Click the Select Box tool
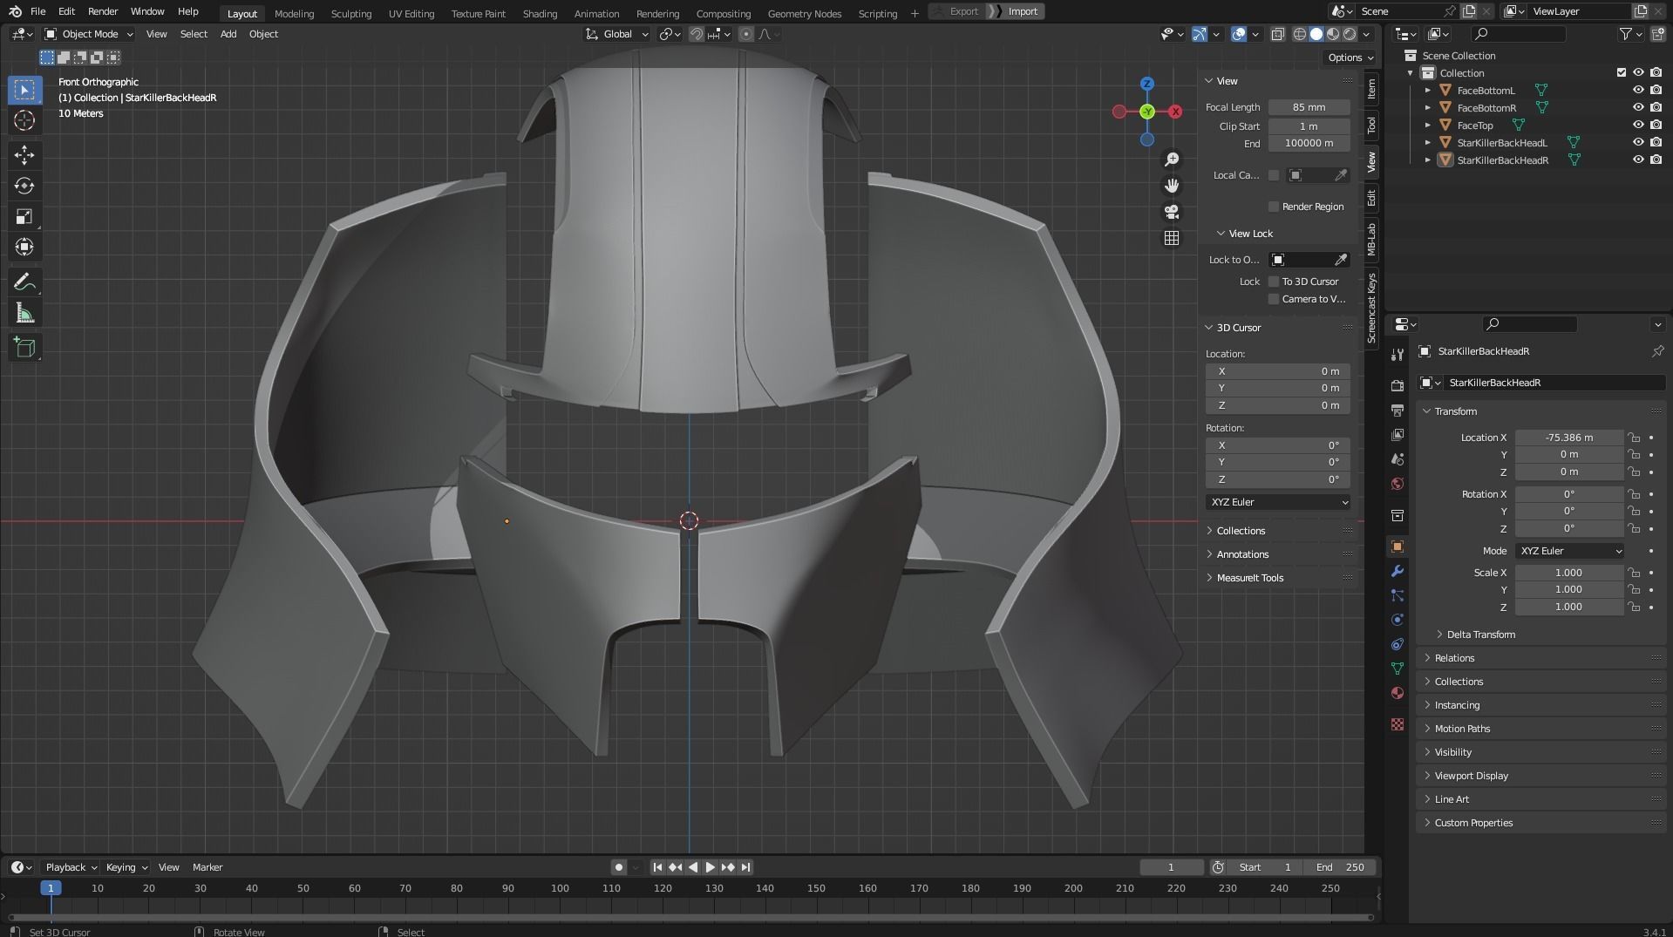This screenshot has width=1673, height=937. (x=24, y=90)
